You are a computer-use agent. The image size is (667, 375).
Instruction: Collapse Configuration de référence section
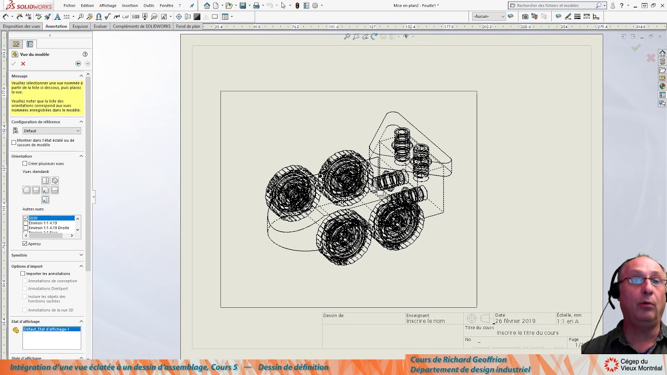(81, 122)
